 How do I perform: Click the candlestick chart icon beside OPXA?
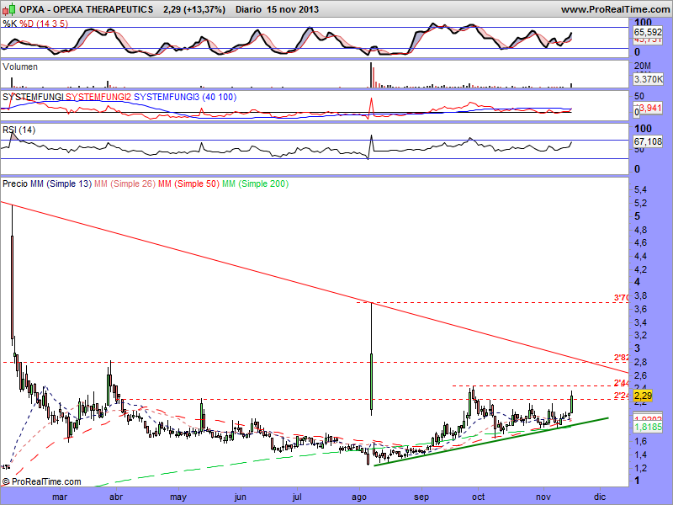[x=9, y=8]
